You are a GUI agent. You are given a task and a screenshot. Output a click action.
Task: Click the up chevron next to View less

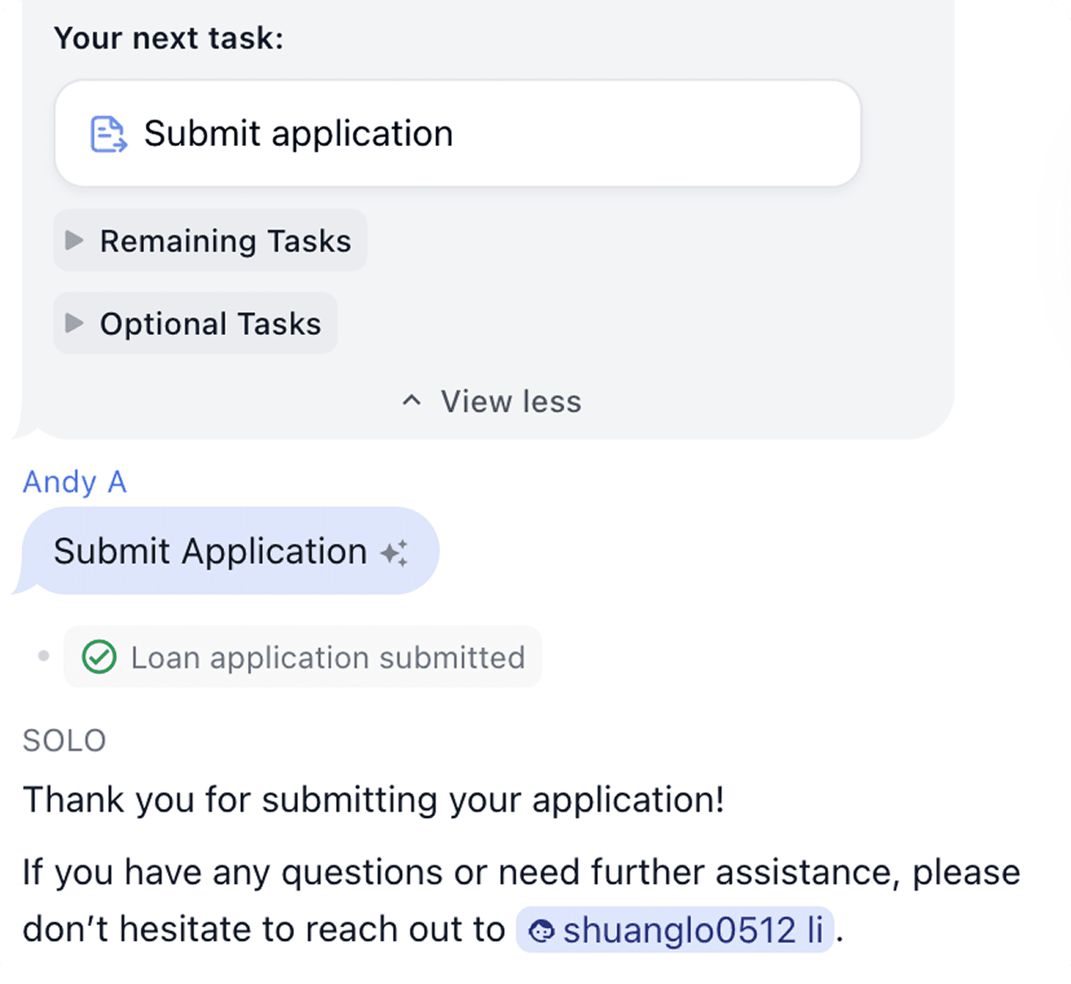412,401
